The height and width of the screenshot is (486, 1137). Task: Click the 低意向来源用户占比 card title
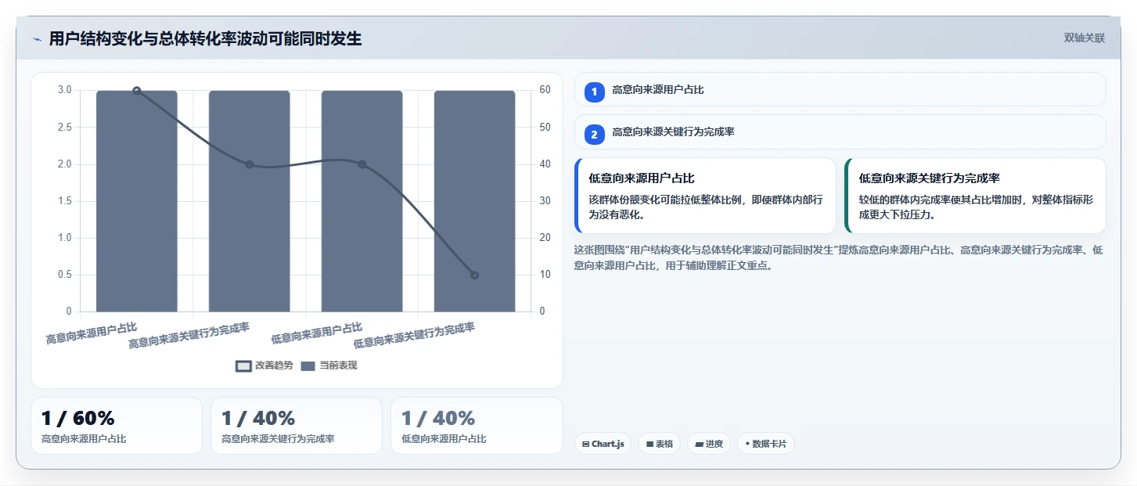642,178
